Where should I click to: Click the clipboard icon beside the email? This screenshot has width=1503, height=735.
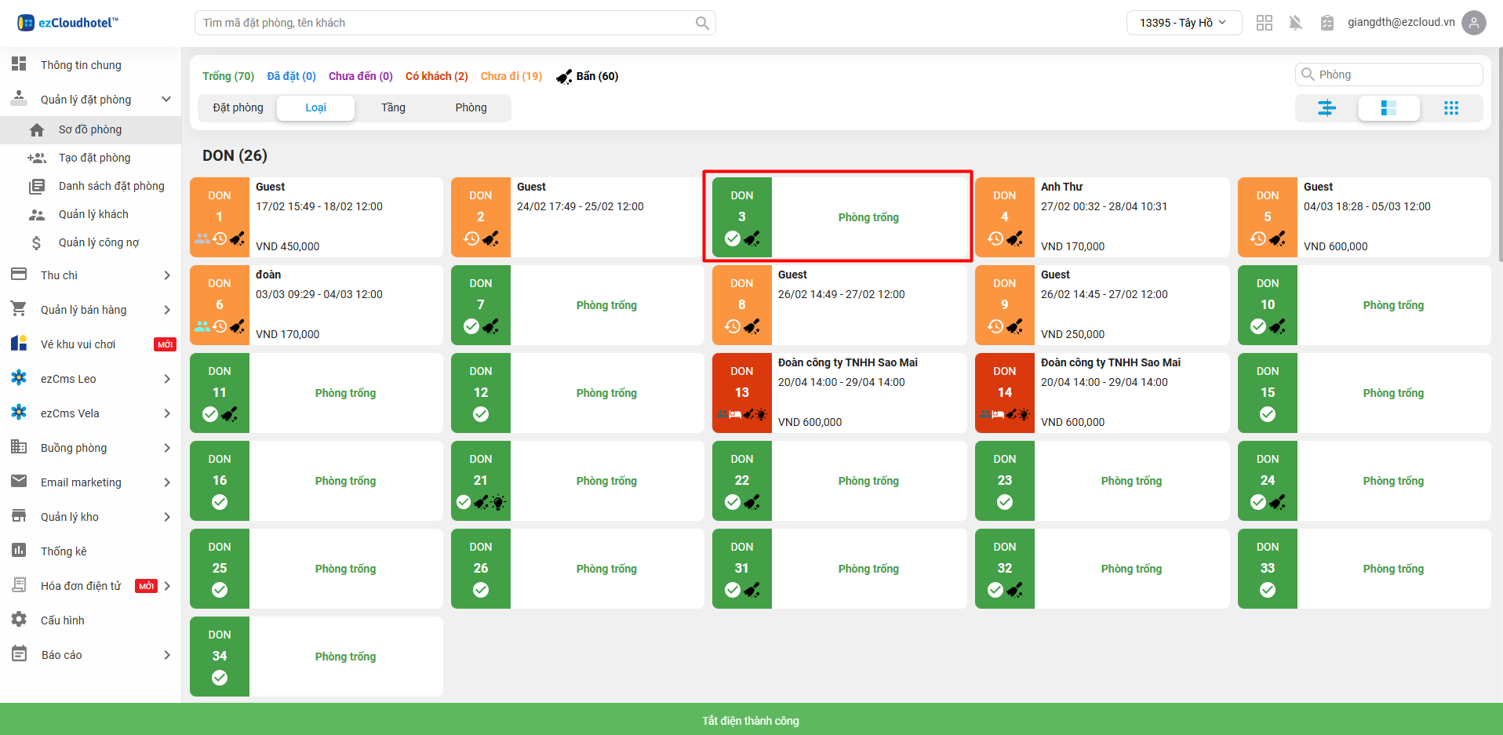(1326, 23)
